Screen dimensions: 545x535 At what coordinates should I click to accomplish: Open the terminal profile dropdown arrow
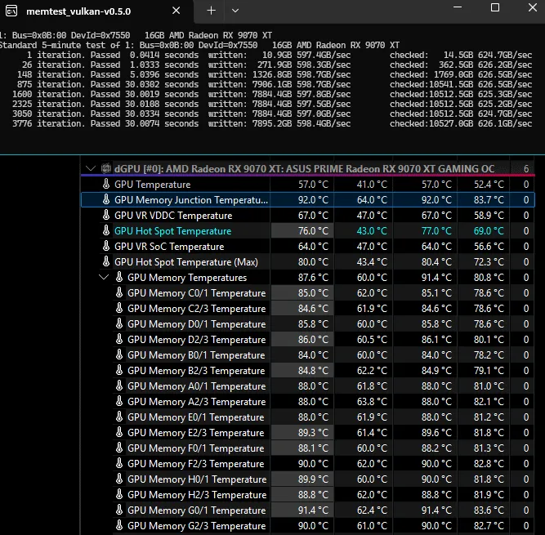[235, 11]
